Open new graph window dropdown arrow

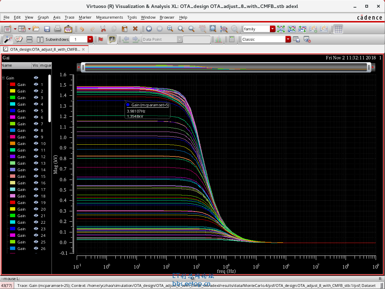pyautogui.click(x=15, y=29)
